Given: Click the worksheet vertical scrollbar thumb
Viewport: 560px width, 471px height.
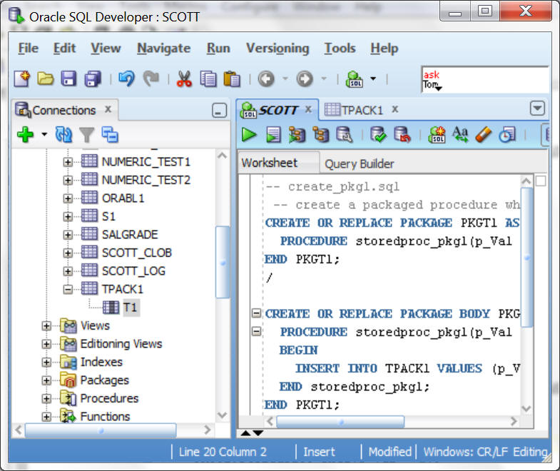Looking at the screenshot, I should (x=526, y=258).
